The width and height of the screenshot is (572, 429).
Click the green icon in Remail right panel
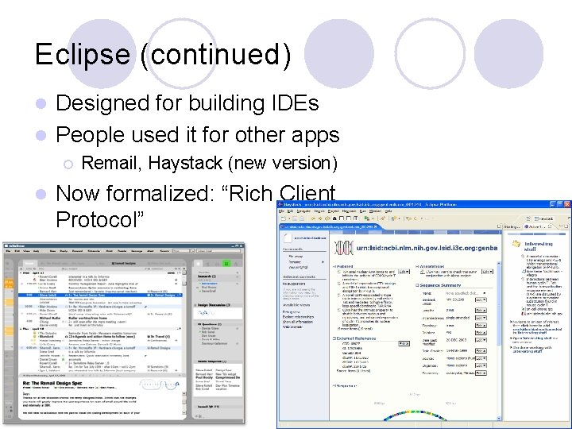coord(226,263)
